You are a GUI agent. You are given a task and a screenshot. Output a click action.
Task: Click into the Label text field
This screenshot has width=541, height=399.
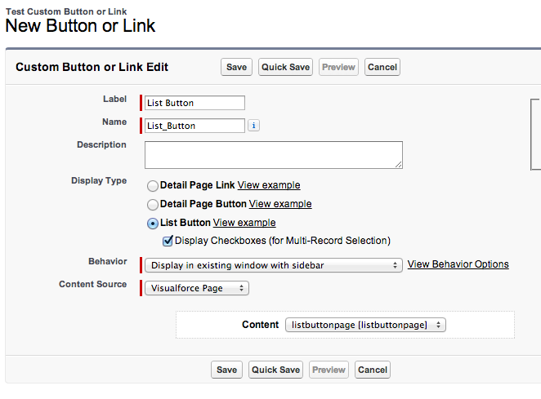click(194, 103)
